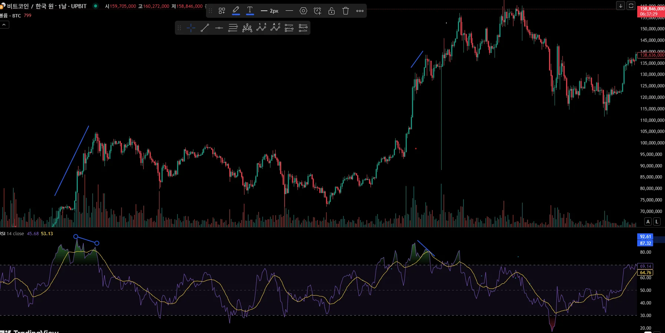Click the Bitcoin / Korean Won symbol title
Image resolution: width=665 pixels, height=333 pixels.
[x=46, y=6]
